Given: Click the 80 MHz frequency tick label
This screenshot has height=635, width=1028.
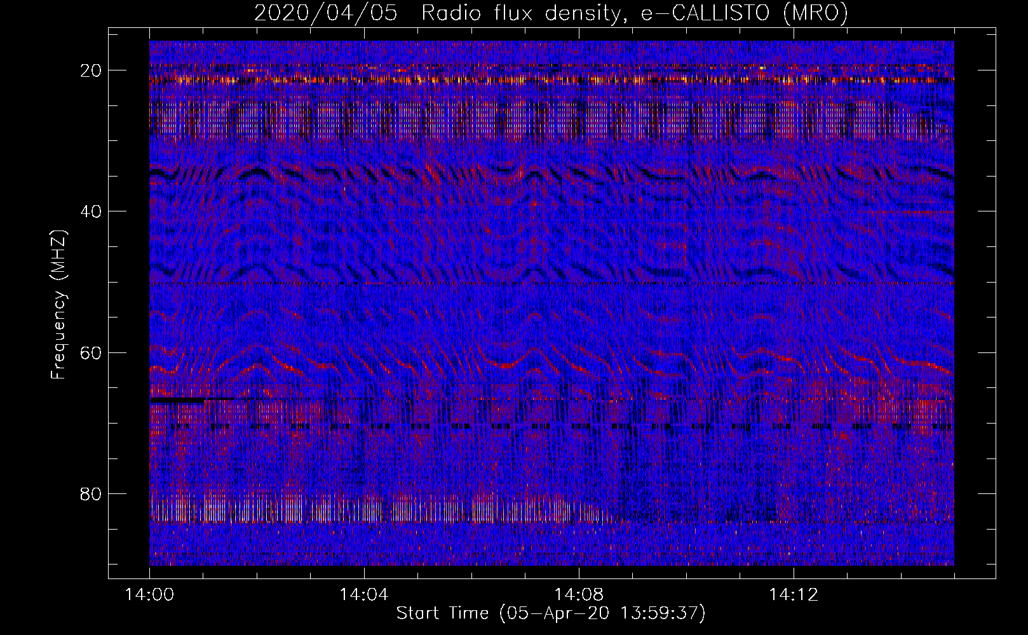Looking at the screenshot, I should point(91,494).
